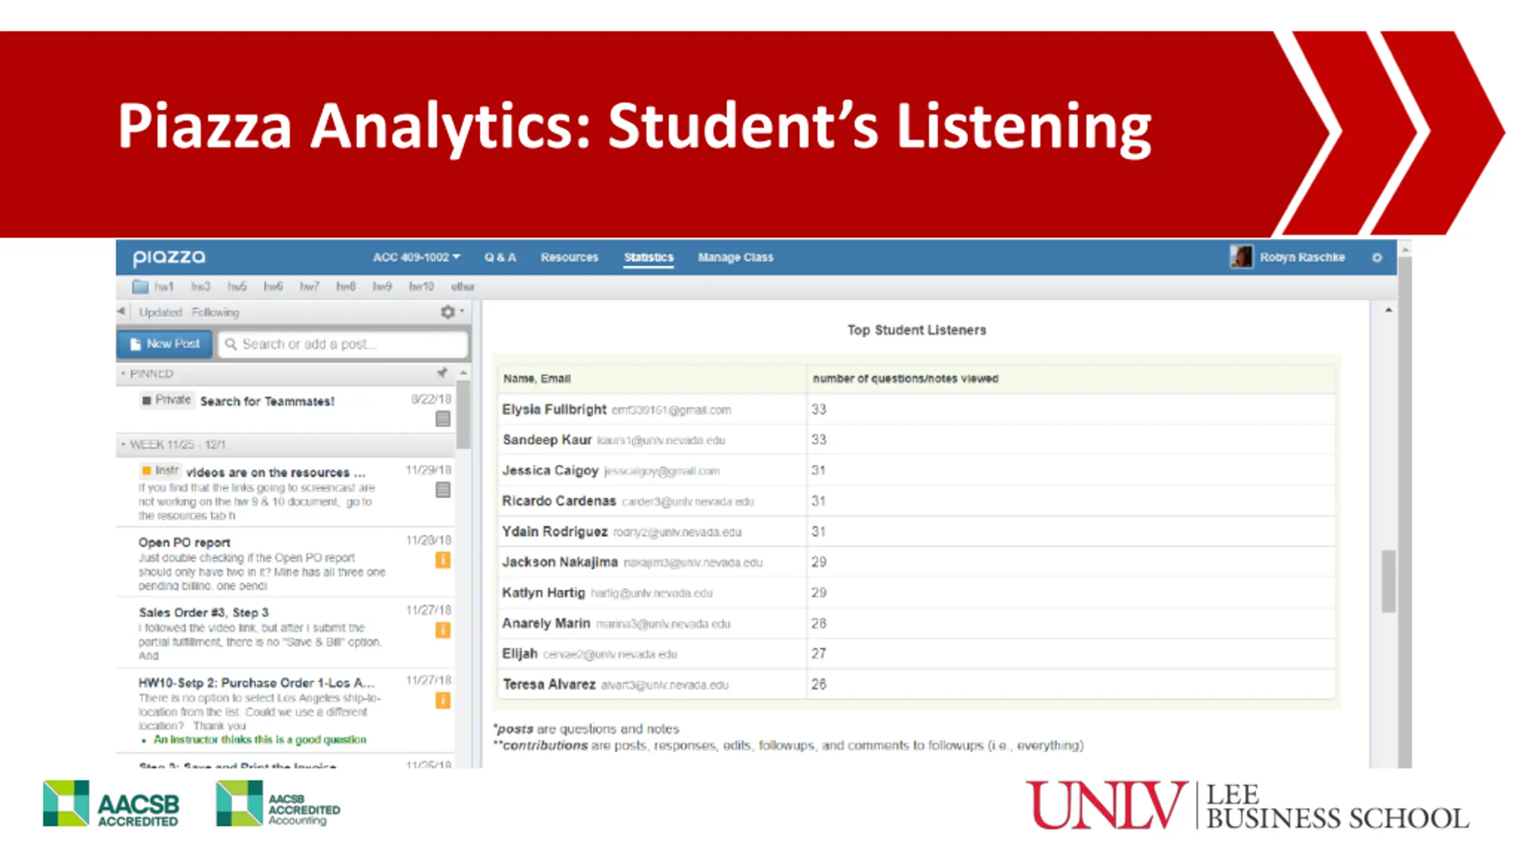The image size is (1522, 856).
Task: Click the Search or add a post field
Action: click(x=343, y=344)
